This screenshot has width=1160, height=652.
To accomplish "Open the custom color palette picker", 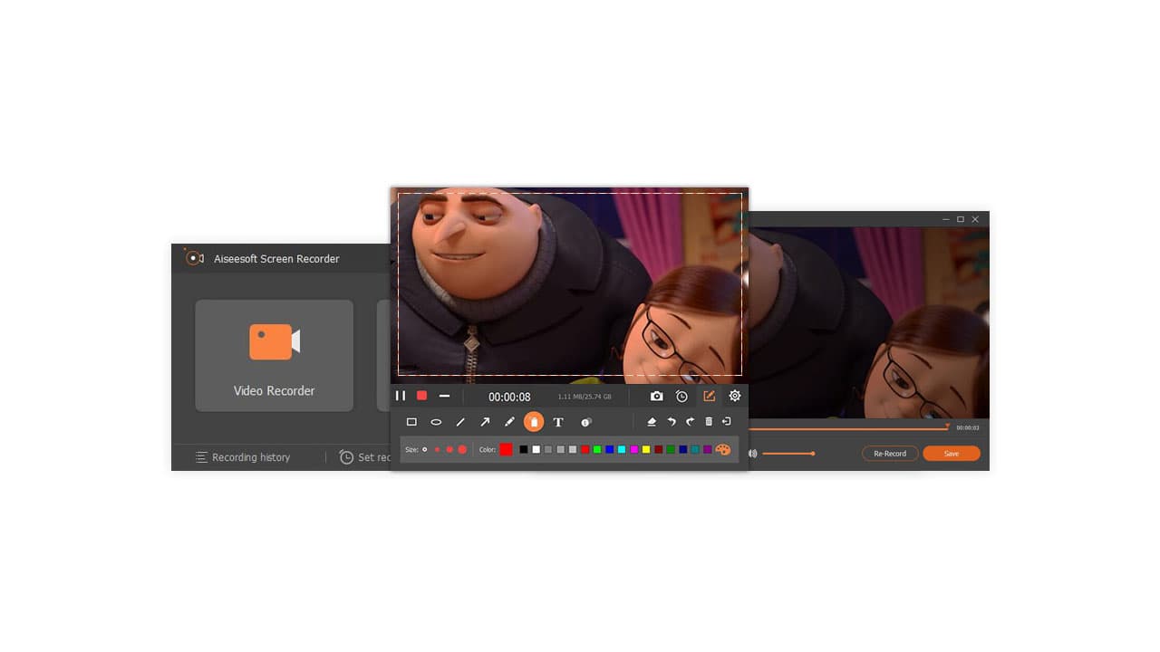I will point(724,449).
